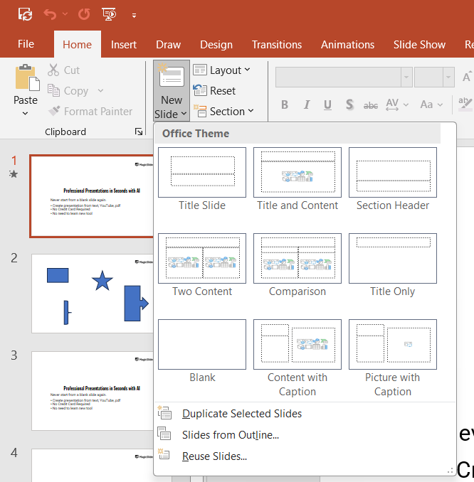Switch to the Insert tab
This screenshot has width=474, height=482.
click(x=124, y=44)
